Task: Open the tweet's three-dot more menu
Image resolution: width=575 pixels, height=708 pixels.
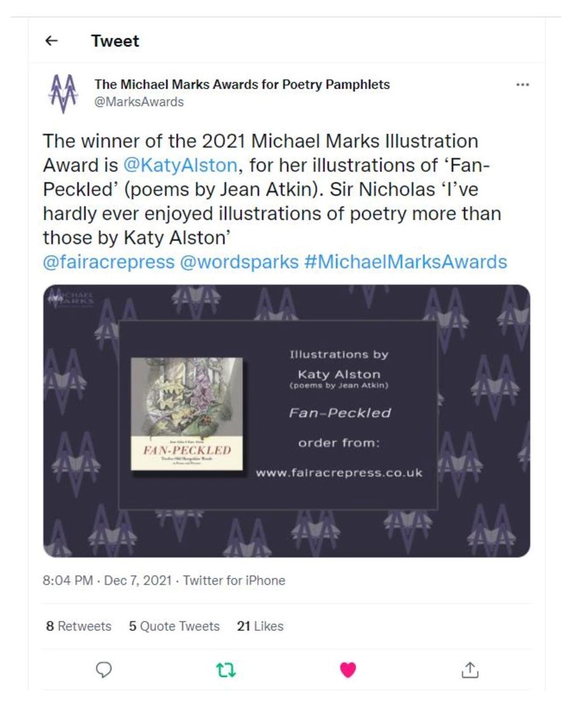Action: (522, 85)
